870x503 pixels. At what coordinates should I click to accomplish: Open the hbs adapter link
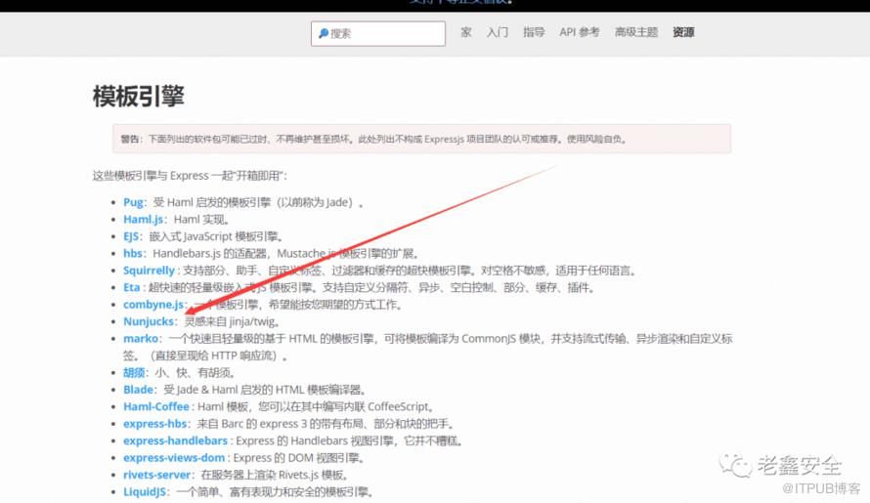click(x=133, y=253)
